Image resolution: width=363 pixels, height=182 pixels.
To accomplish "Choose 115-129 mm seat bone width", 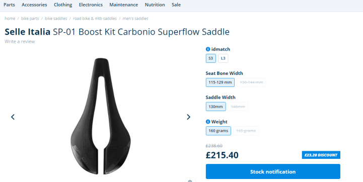I will coord(220,82).
